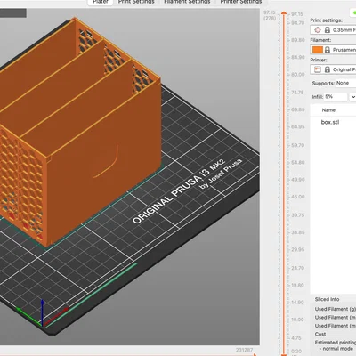Open the Print Settings tab
Viewport: 356px width, 356px height.
[x=136, y=2]
